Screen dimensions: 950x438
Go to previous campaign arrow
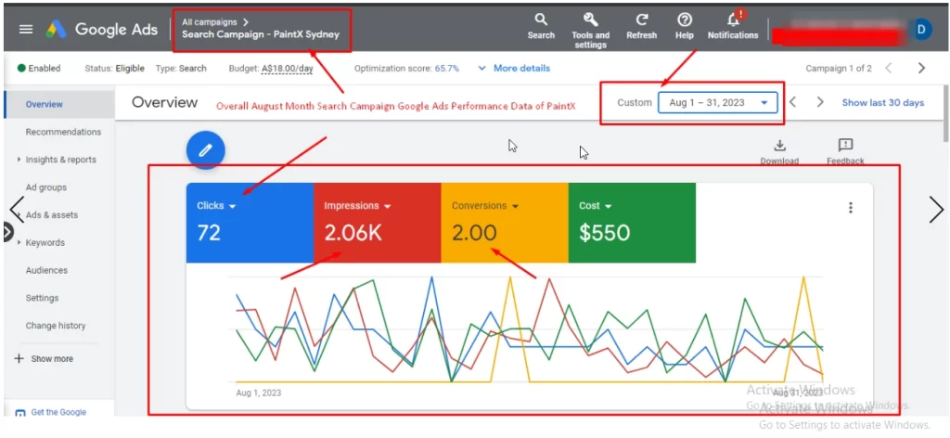click(889, 68)
